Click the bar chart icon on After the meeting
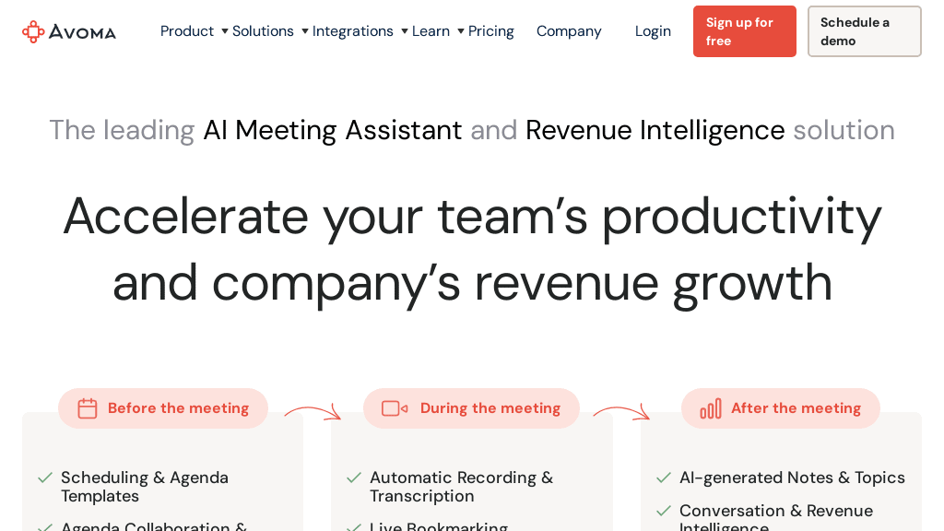944x531 pixels. [710, 408]
